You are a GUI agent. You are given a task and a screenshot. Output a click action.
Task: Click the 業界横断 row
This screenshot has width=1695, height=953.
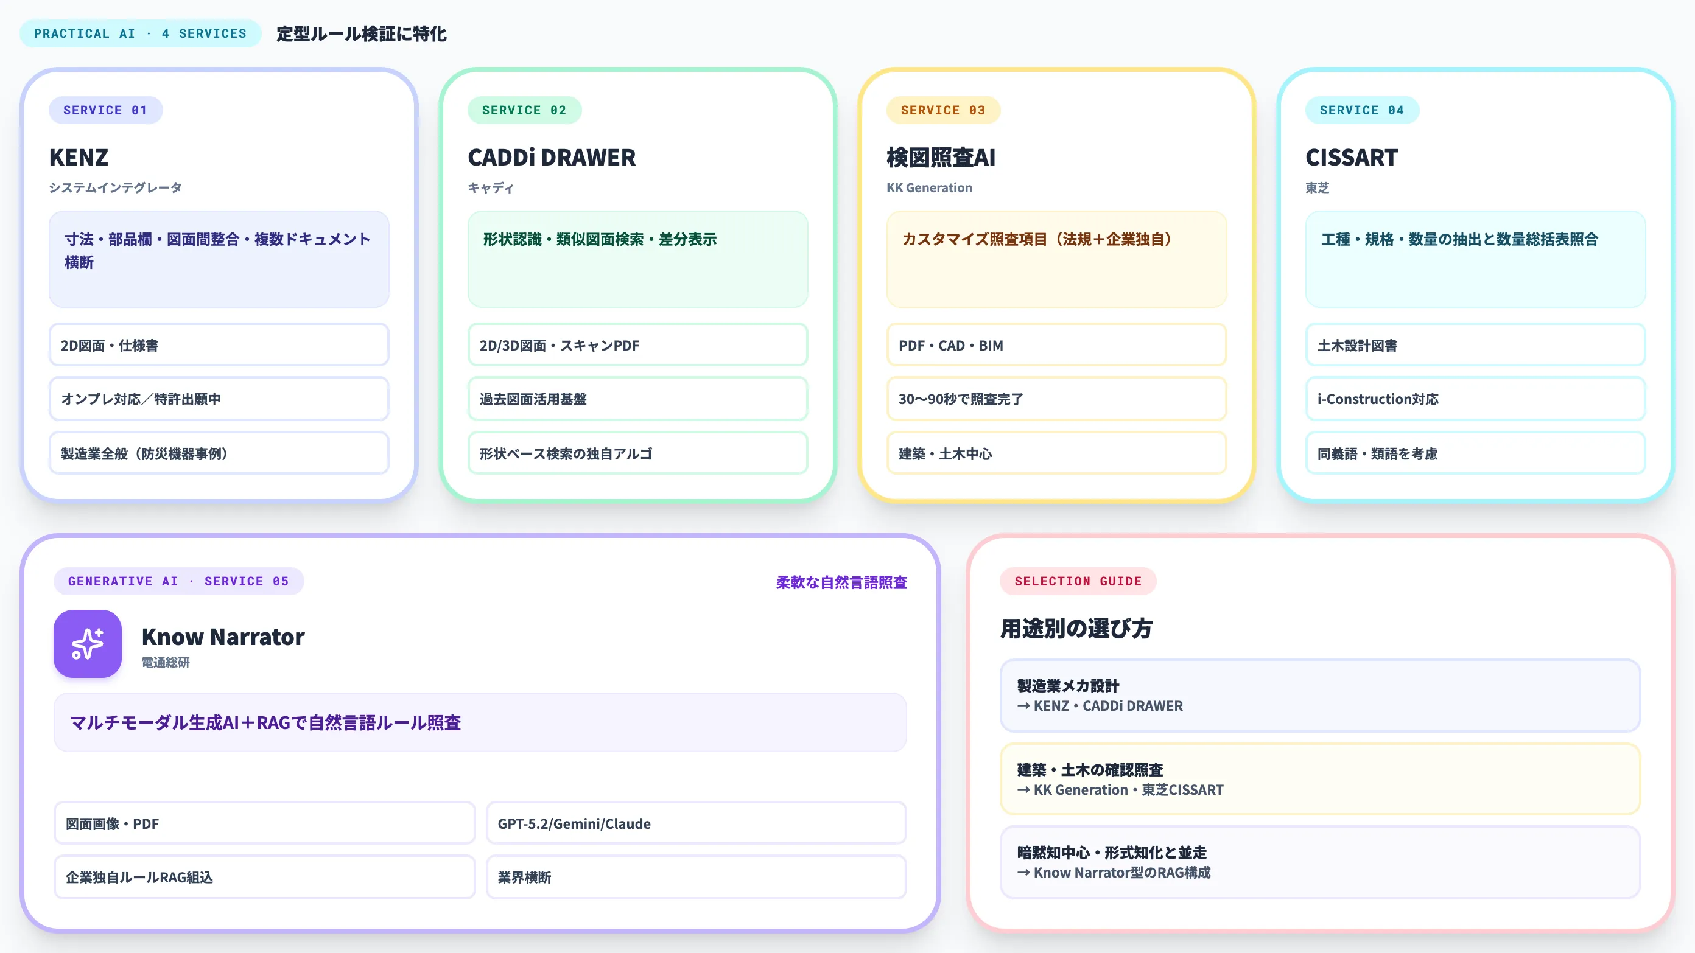tap(696, 877)
